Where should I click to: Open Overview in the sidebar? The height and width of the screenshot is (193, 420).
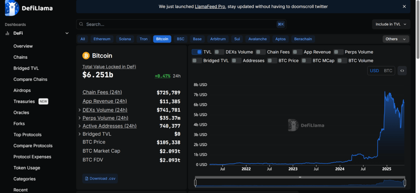(23, 46)
